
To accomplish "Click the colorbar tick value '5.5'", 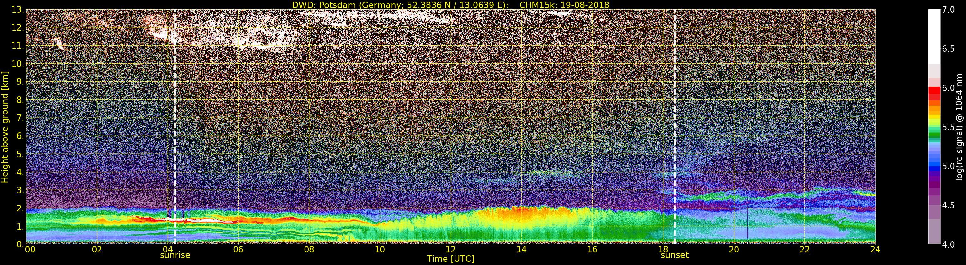I will 948,127.
